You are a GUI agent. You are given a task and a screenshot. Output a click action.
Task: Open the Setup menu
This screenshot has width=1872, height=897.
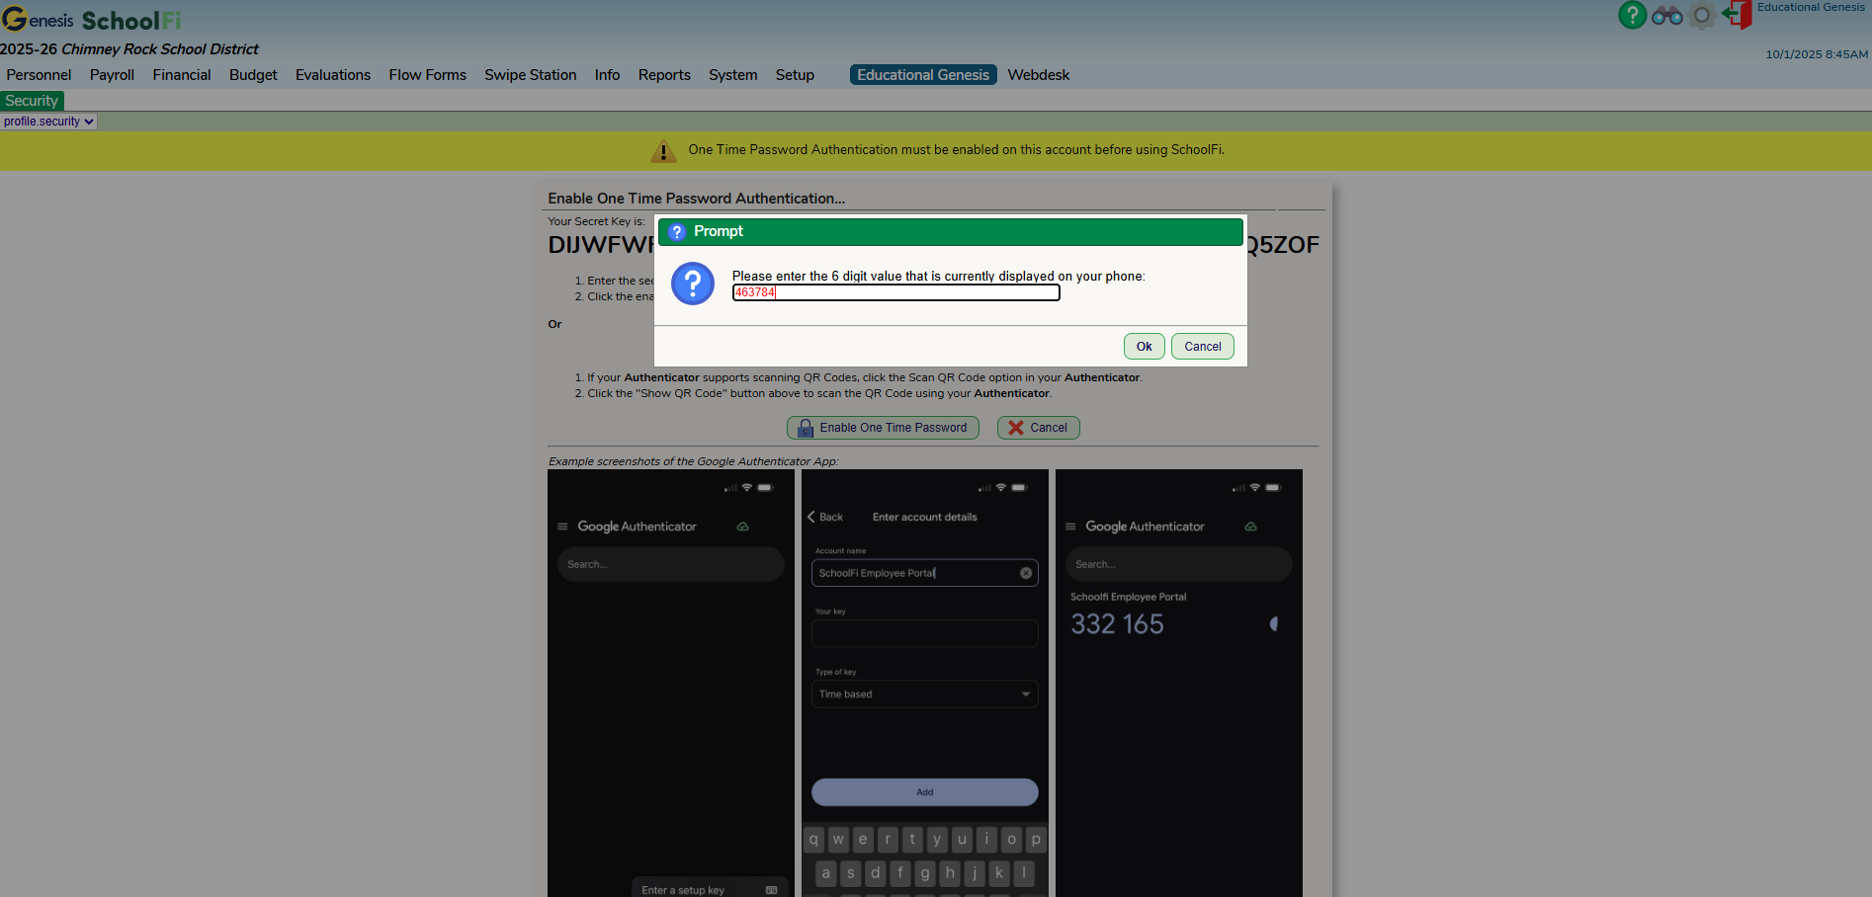795,75
